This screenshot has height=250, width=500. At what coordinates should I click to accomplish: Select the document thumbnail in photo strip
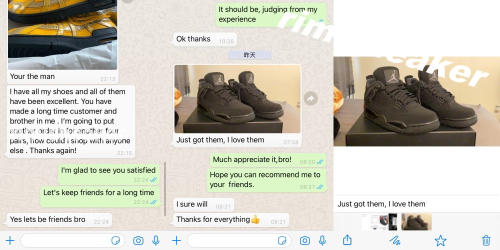coord(375,222)
